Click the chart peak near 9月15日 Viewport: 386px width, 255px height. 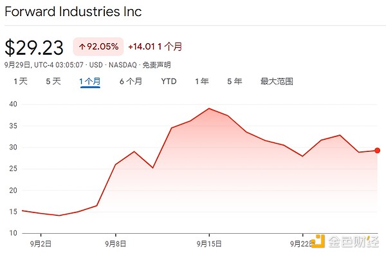209,108
